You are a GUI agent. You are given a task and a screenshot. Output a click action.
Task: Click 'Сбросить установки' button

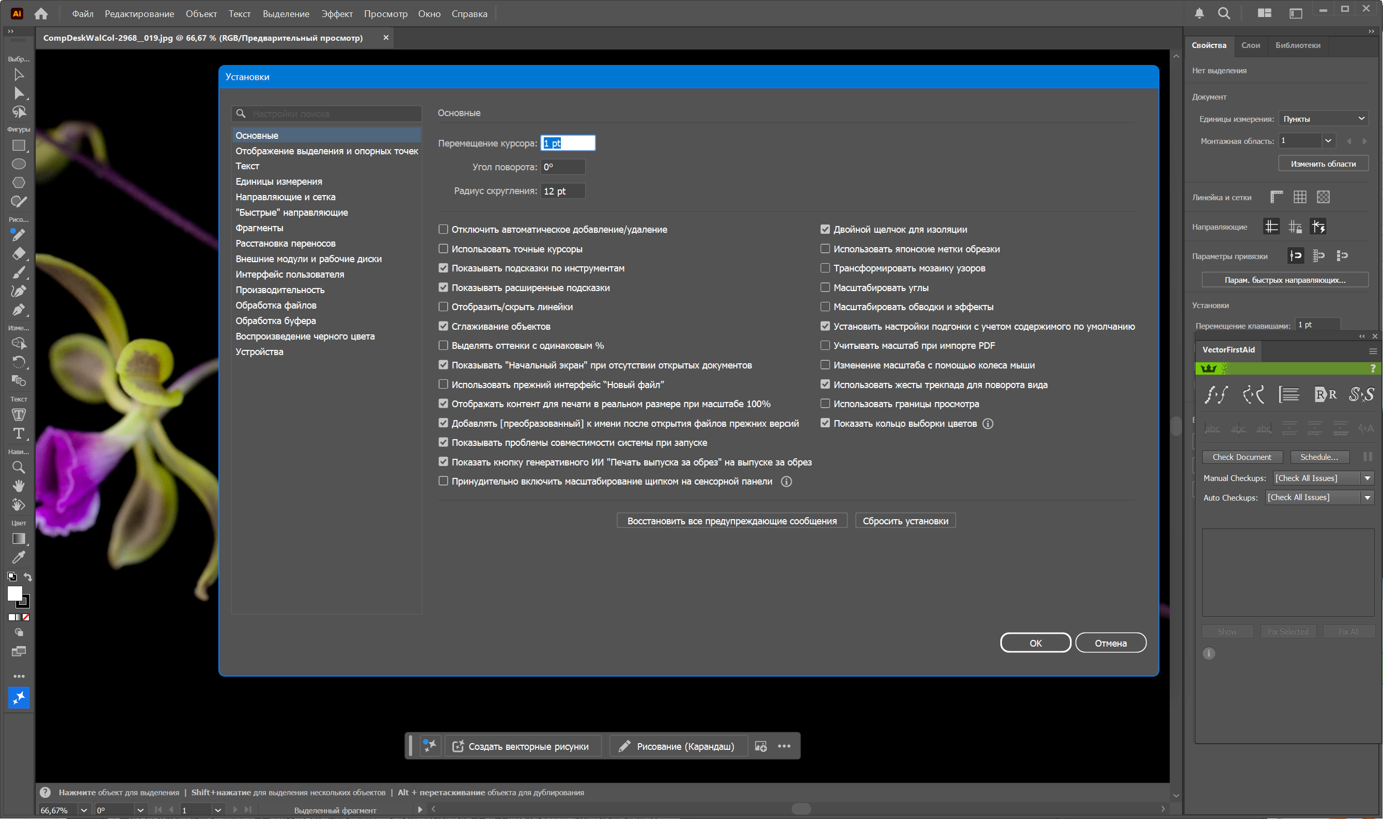[905, 521]
